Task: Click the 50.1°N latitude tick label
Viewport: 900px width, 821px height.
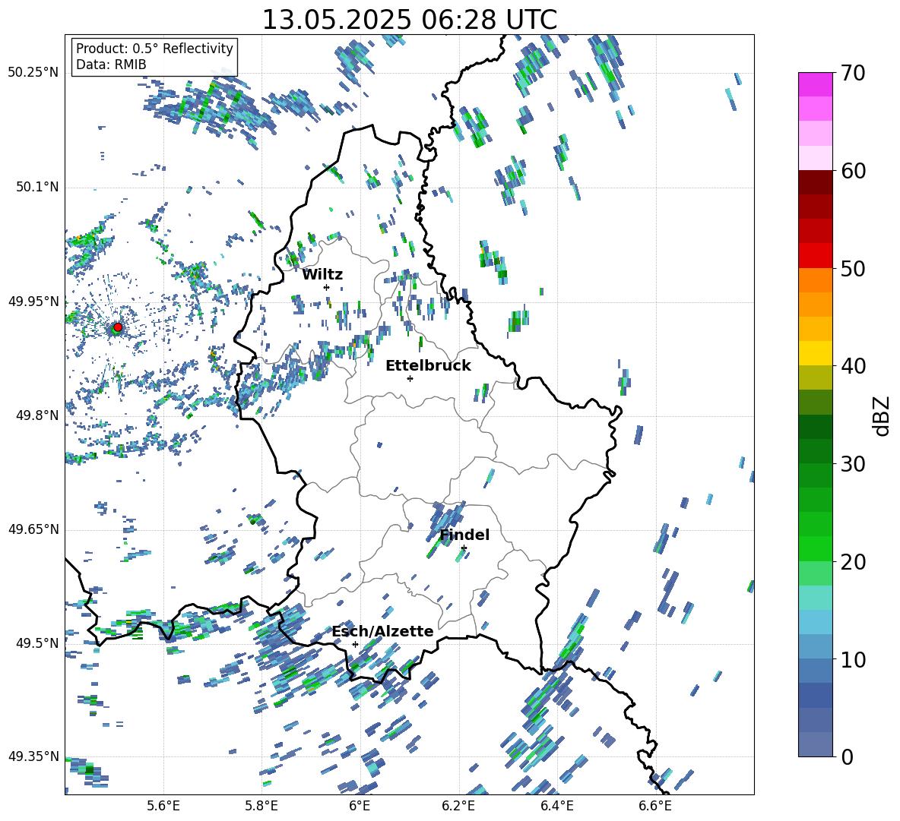Action: (37, 187)
